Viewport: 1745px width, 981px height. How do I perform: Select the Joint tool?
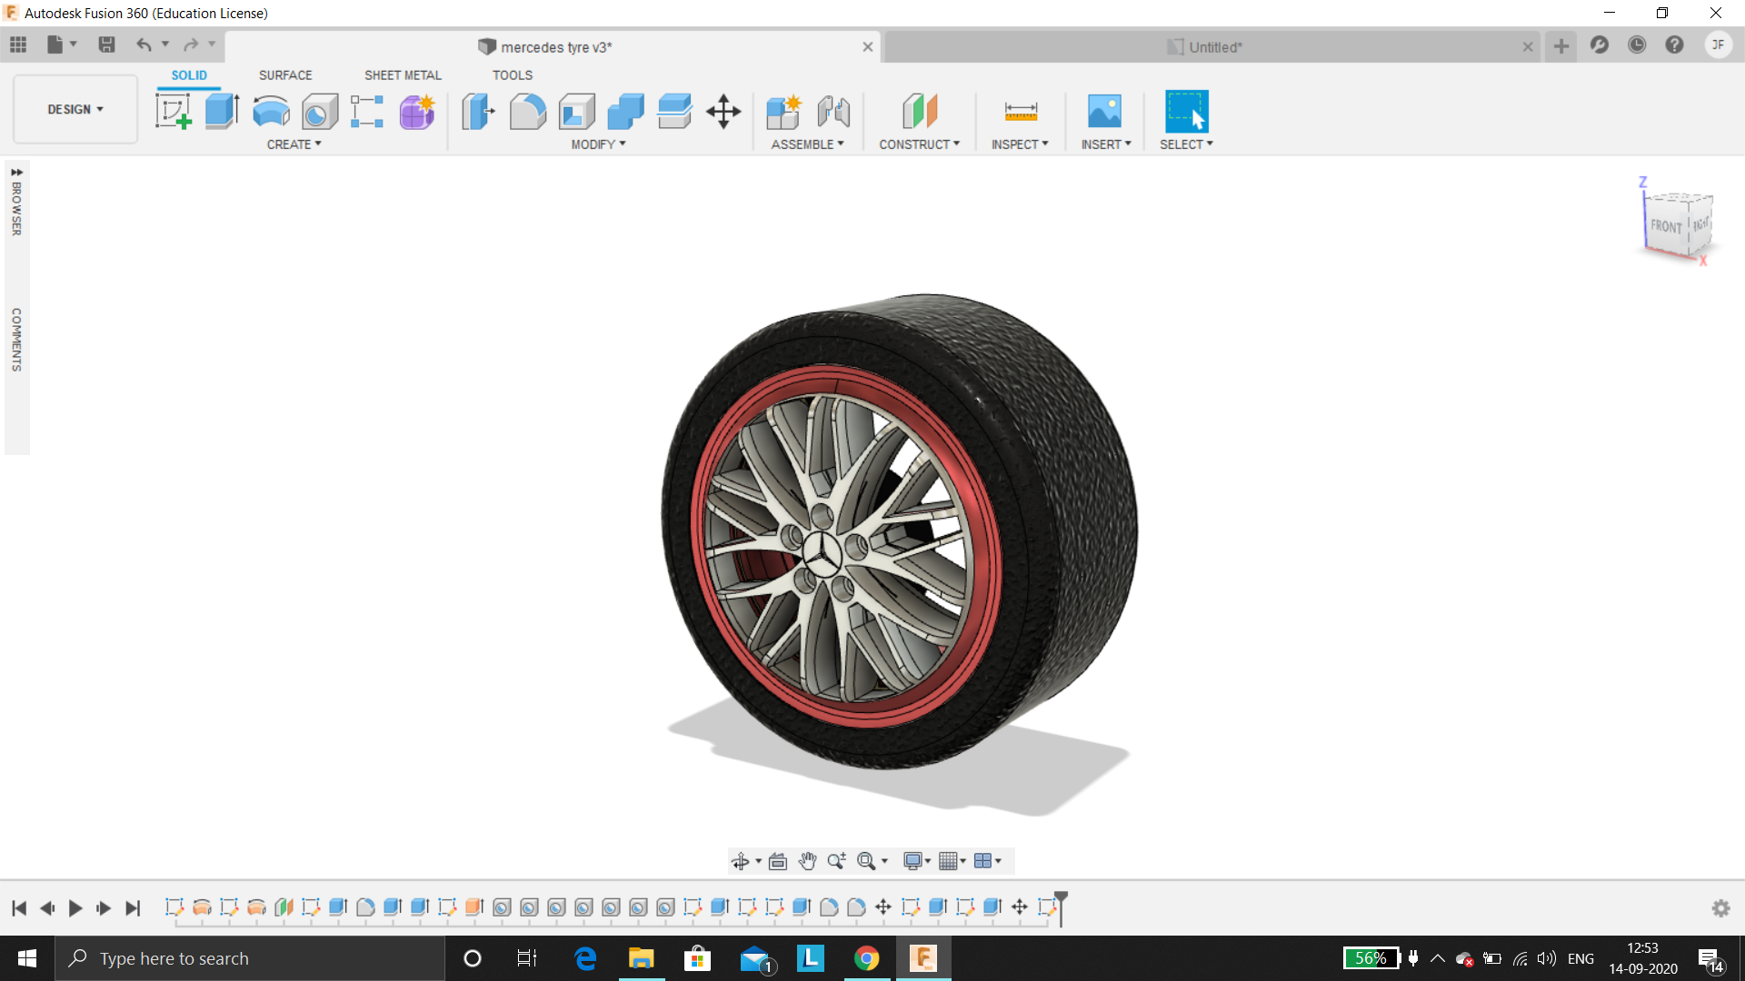(833, 112)
